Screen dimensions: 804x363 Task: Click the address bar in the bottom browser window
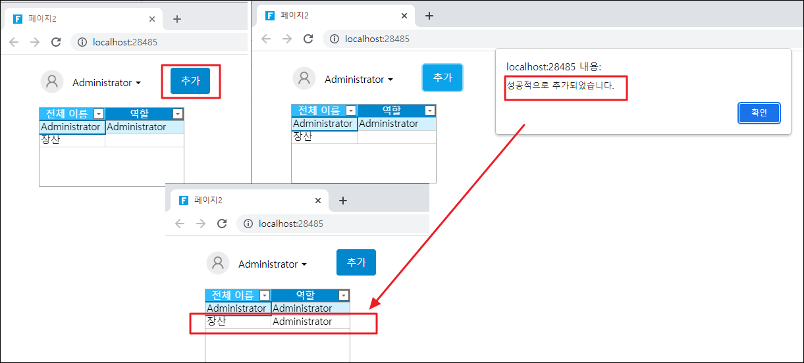[329, 224]
